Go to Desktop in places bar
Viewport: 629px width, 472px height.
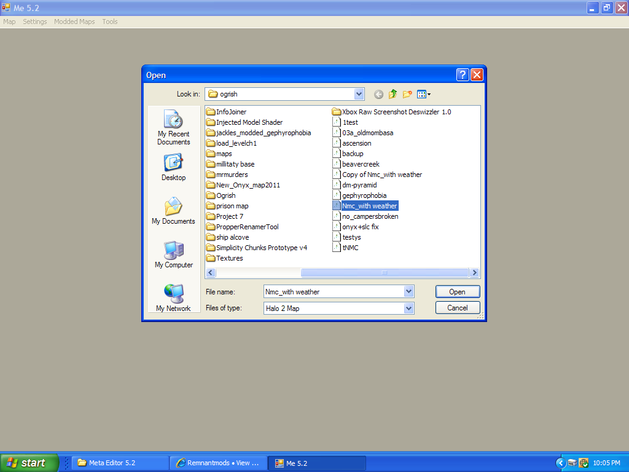pos(173,168)
